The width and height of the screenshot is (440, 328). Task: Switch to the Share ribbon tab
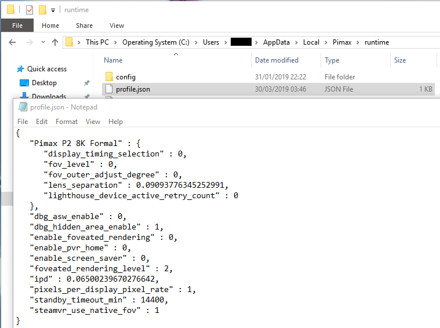click(x=84, y=25)
